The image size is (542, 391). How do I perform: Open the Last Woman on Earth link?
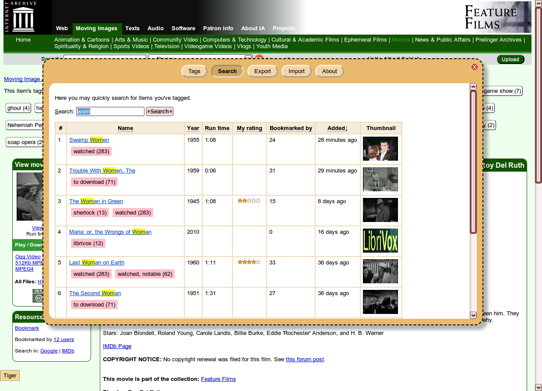(x=96, y=263)
